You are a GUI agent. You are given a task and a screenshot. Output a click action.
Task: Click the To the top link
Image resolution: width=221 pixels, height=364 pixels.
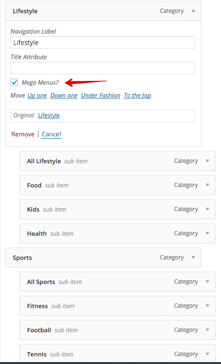137,96
